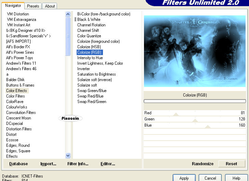This screenshot has width=249, height=181.
Task: Choose the Channel Shift filter
Action: 88,30
